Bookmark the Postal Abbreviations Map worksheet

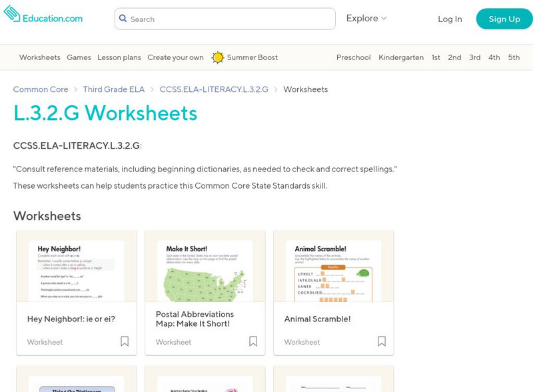[x=253, y=341]
